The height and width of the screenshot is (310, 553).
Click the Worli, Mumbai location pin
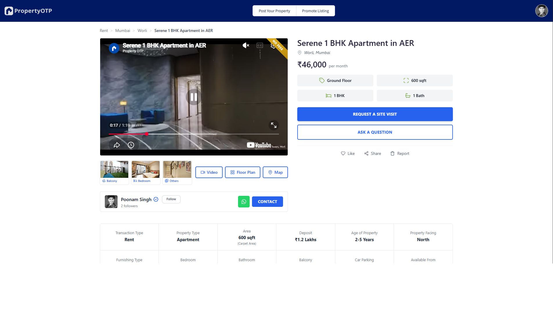(x=300, y=53)
